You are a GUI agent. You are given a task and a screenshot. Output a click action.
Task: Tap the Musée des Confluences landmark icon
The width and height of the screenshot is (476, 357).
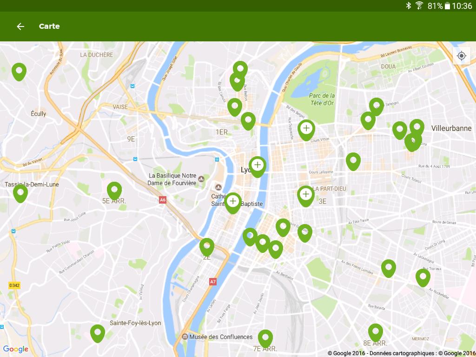(x=185, y=337)
